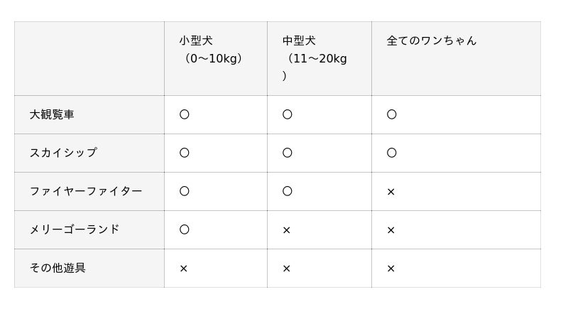Click the circle for スカイシップ under 小型犬
Image resolution: width=568 pixels, height=309 pixels.
[x=185, y=153]
